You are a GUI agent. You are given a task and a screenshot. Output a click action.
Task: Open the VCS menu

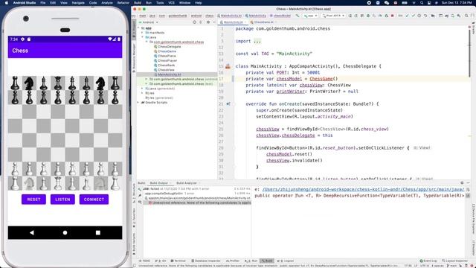pos(172,3)
